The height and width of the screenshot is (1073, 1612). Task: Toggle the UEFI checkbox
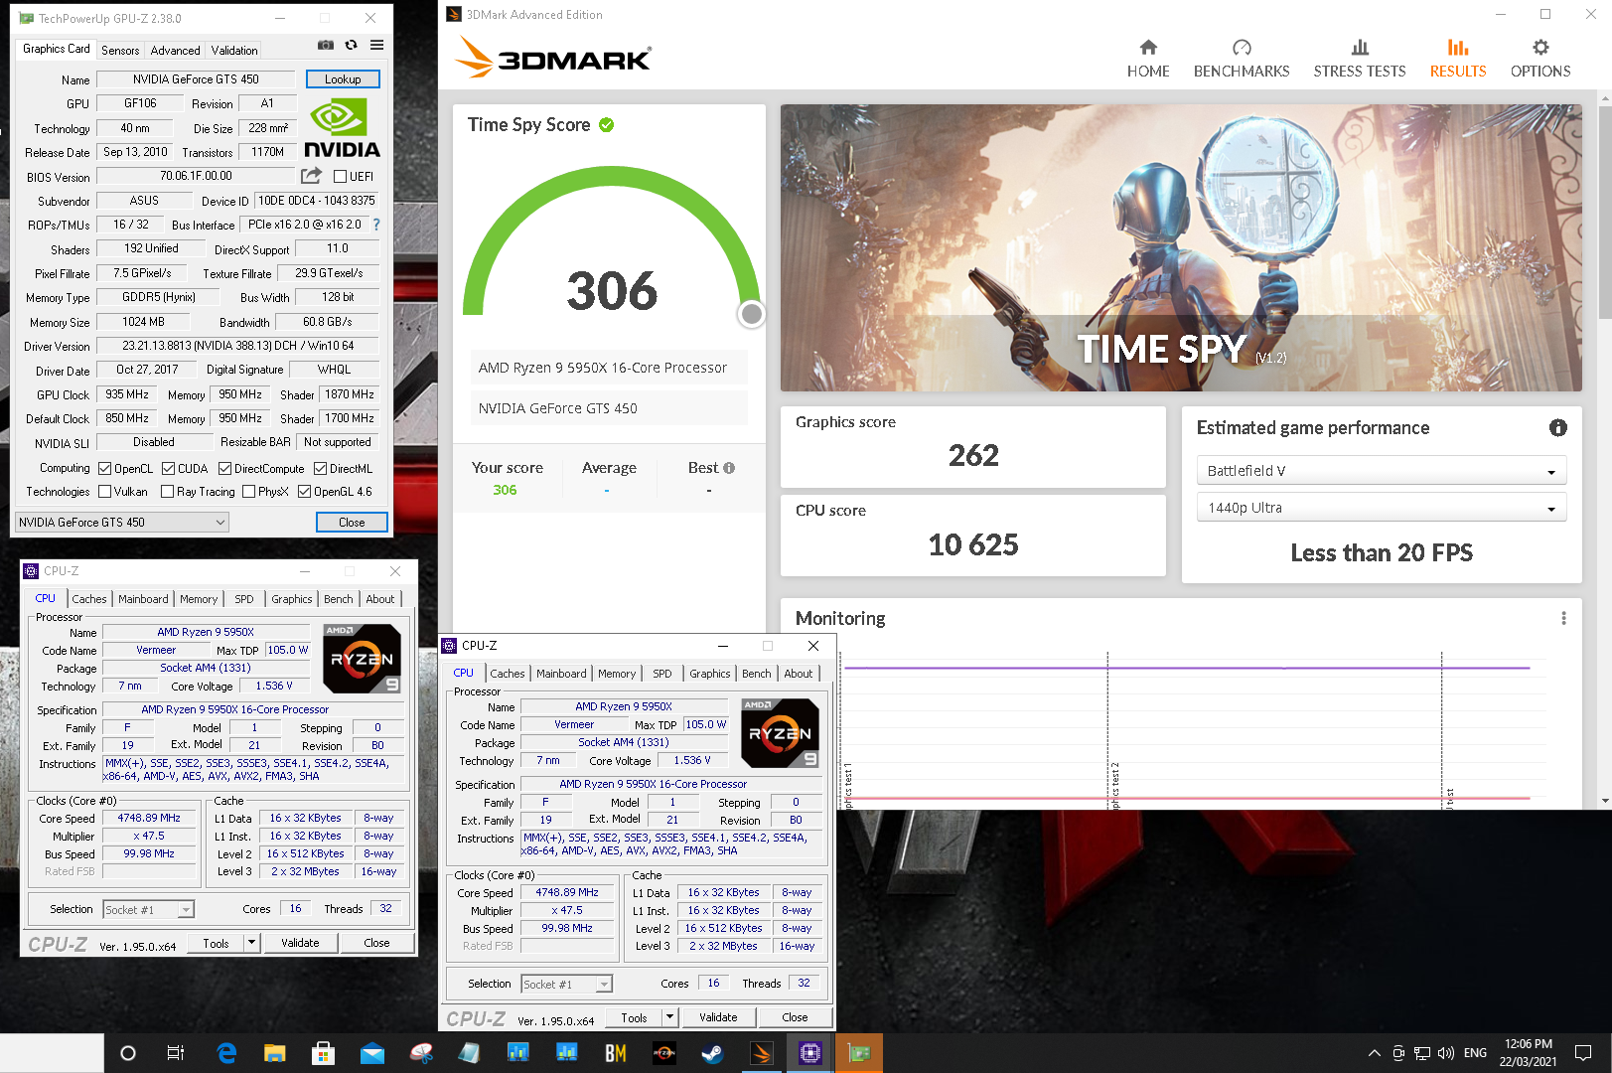point(341,177)
